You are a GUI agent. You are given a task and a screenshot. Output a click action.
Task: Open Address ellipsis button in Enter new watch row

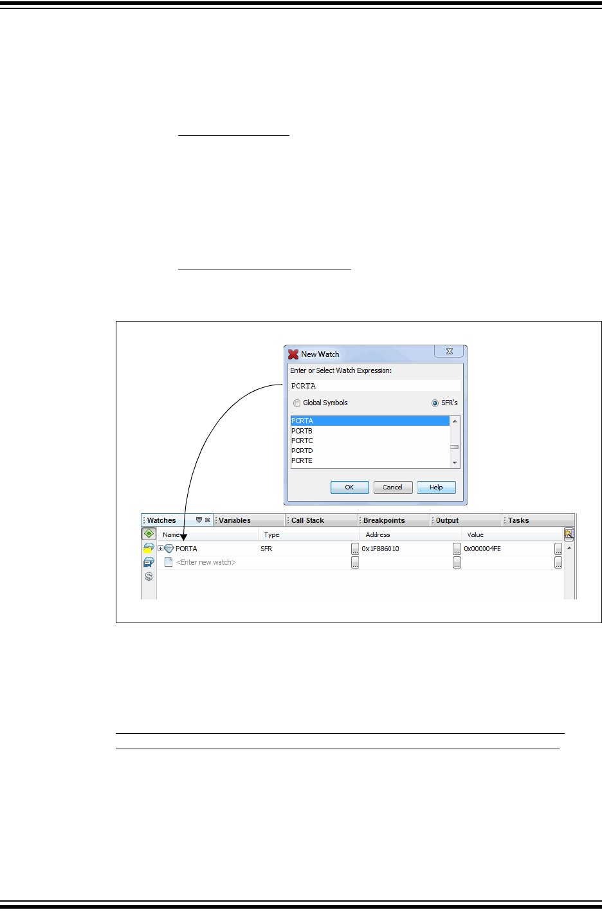pos(457,563)
